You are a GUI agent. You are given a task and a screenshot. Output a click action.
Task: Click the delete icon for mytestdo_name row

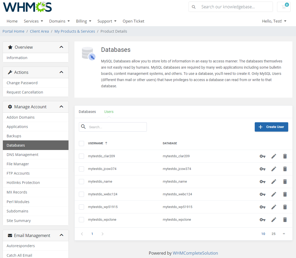click(x=285, y=182)
